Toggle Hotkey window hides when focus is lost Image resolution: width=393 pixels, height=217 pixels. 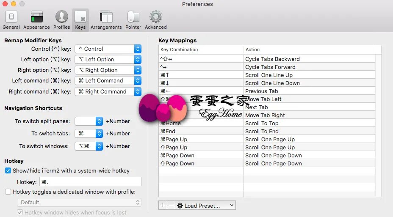point(20,212)
